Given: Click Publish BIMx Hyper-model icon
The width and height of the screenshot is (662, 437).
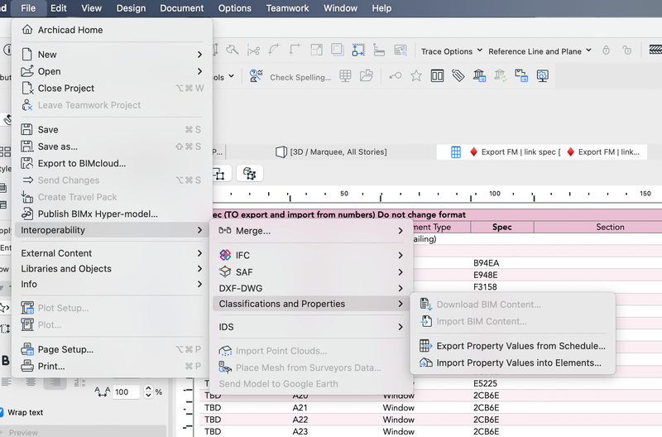Looking at the screenshot, I should tap(26, 214).
